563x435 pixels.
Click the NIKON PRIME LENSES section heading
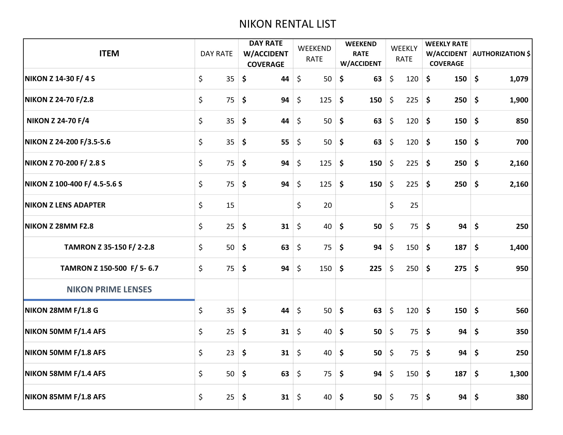coord(109,289)
